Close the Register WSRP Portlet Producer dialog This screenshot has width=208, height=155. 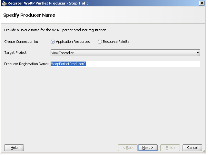[202, 3]
